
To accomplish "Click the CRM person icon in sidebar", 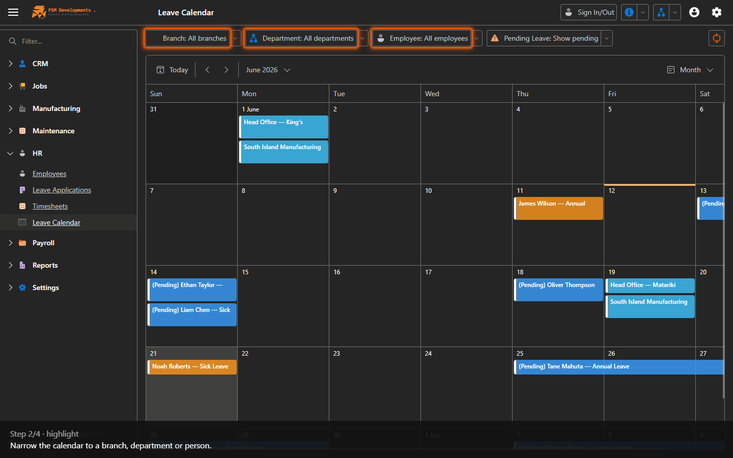I will [x=22, y=64].
